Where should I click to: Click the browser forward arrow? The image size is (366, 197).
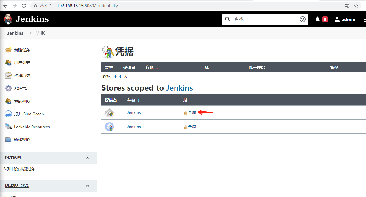pyautogui.click(x=15, y=6)
